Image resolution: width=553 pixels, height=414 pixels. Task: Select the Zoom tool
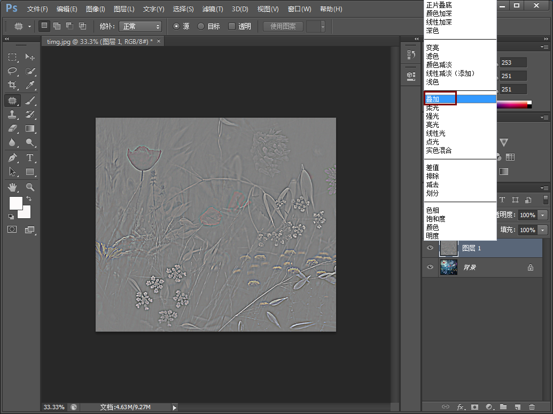(x=30, y=187)
